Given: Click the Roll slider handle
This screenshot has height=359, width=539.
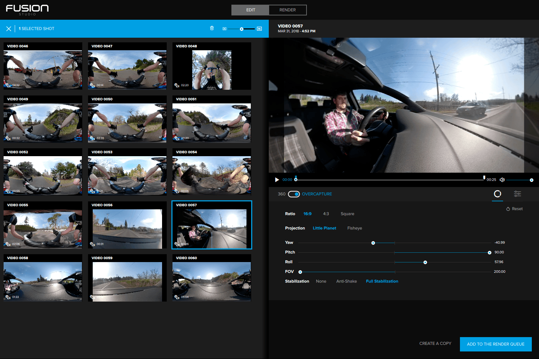Looking at the screenshot, I should (x=425, y=262).
